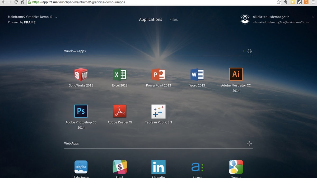Click the yellow asterisk extension icon
Screen dimensions: 317x178
tap(293, 2)
